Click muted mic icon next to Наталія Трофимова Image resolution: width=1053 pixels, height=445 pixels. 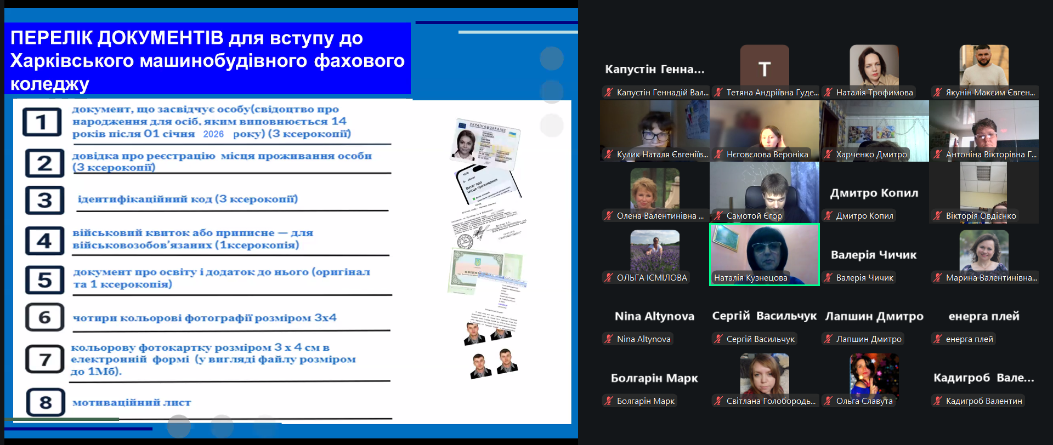tap(828, 93)
